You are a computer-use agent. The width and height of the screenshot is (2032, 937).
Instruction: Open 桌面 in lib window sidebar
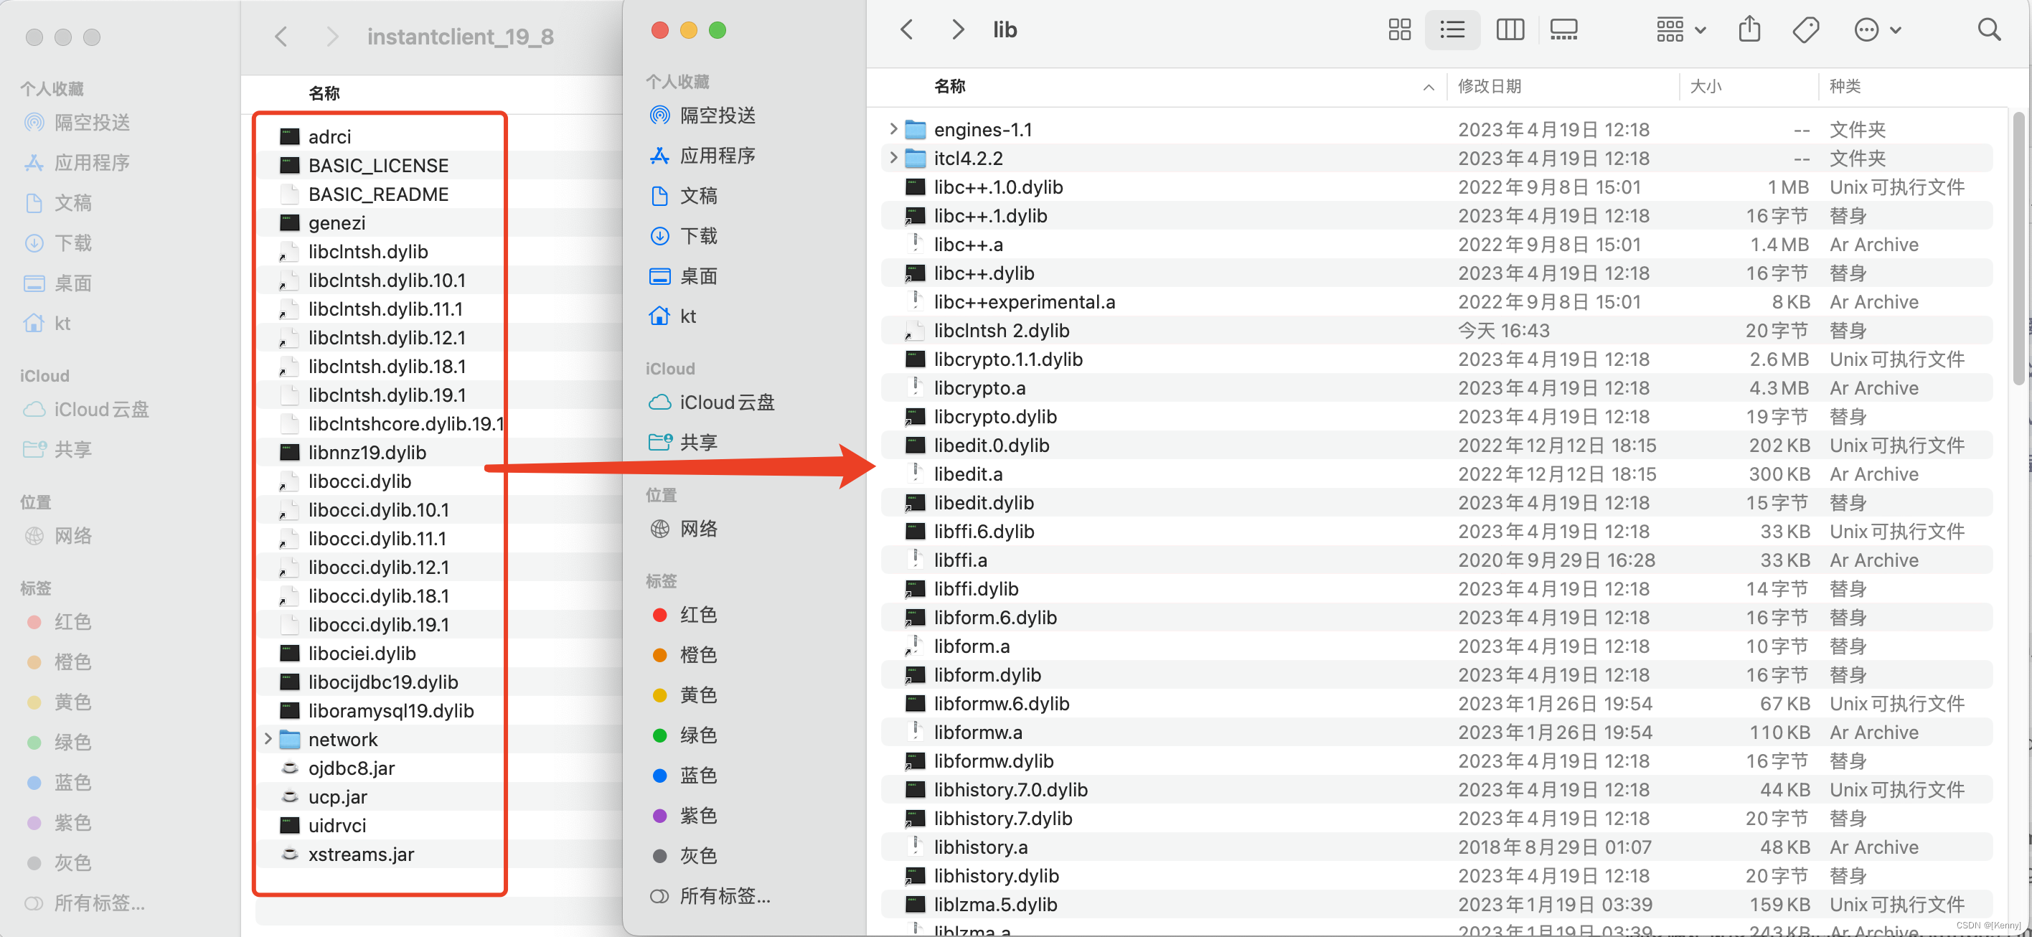tap(683, 276)
